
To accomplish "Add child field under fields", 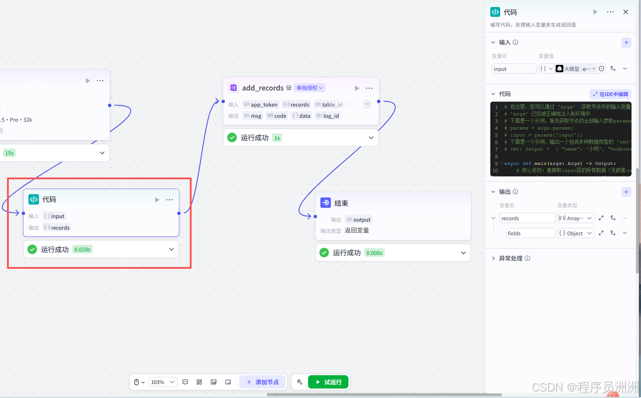I will (x=613, y=233).
